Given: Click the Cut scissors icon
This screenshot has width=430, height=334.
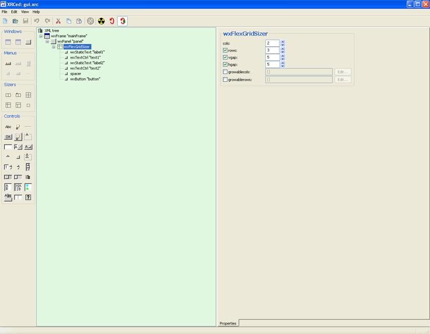Looking at the screenshot, I should point(59,21).
